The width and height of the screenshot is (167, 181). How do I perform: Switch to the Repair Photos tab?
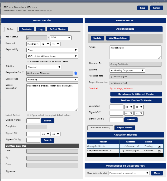[x=124, y=128]
